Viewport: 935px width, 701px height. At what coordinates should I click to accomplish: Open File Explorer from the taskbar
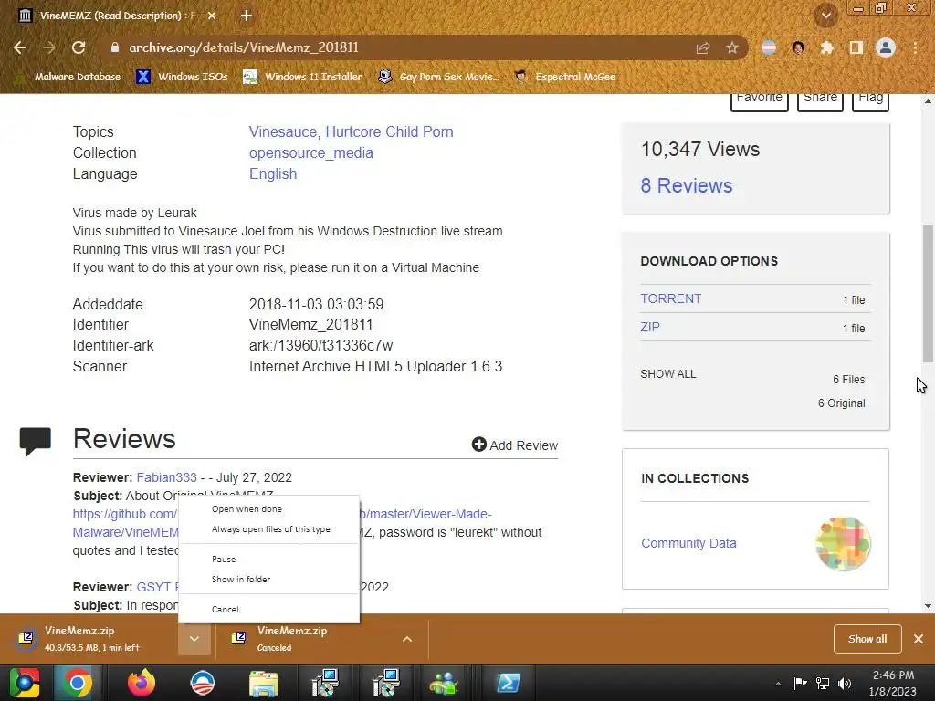click(x=264, y=683)
